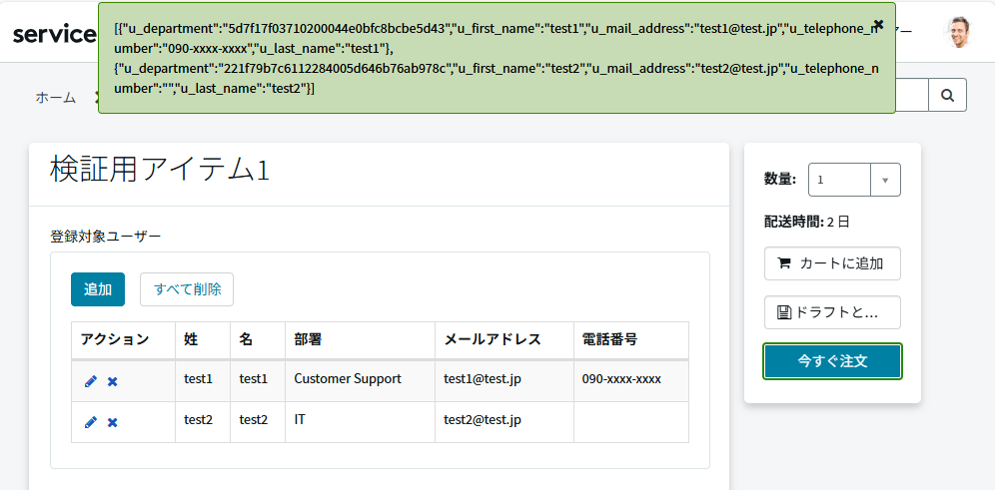
Task: Focus the search input field
Action: click(x=911, y=96)
